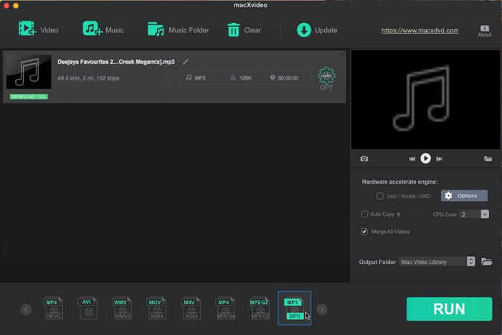Viewport: 502px width, 335px height.
Task: Select the filename Deejays Favourites 2...Creek Megamix].mp3
Action: (x=116, y=62)
